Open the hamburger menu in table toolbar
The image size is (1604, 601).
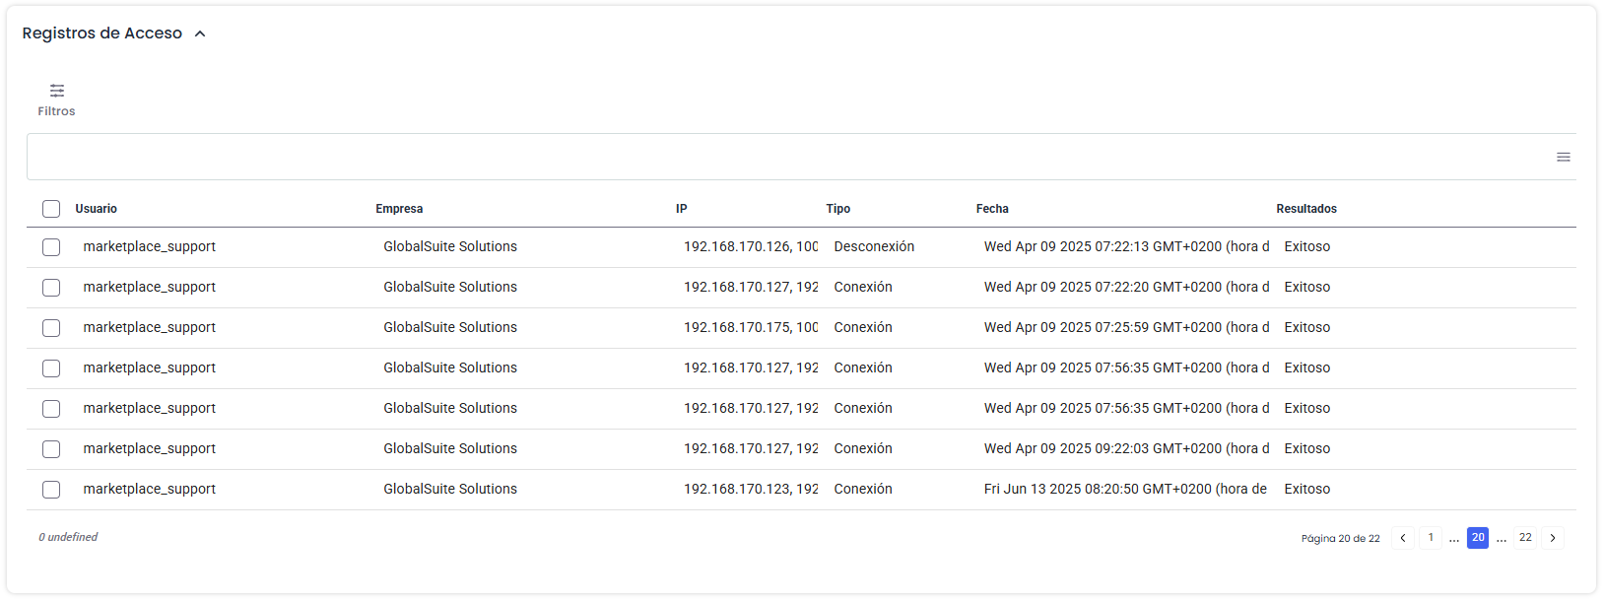1563,158
